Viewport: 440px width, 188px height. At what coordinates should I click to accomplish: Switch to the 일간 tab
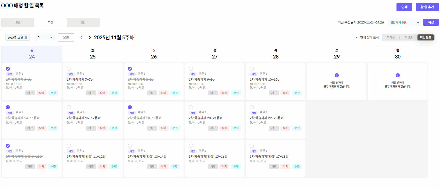[x=83, y=22]
